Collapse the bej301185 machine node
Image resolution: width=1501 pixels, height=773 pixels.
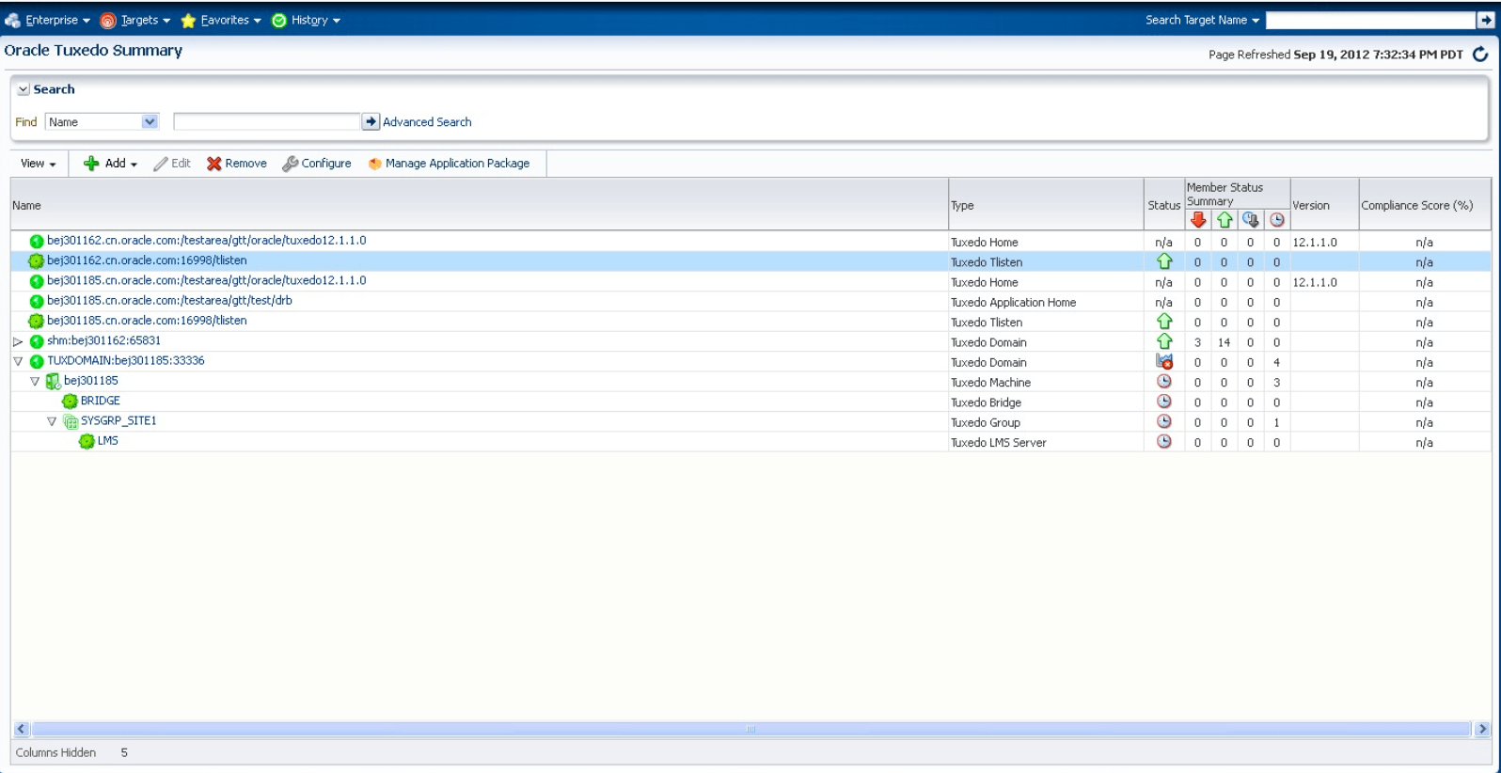click(x=35, y=382)
